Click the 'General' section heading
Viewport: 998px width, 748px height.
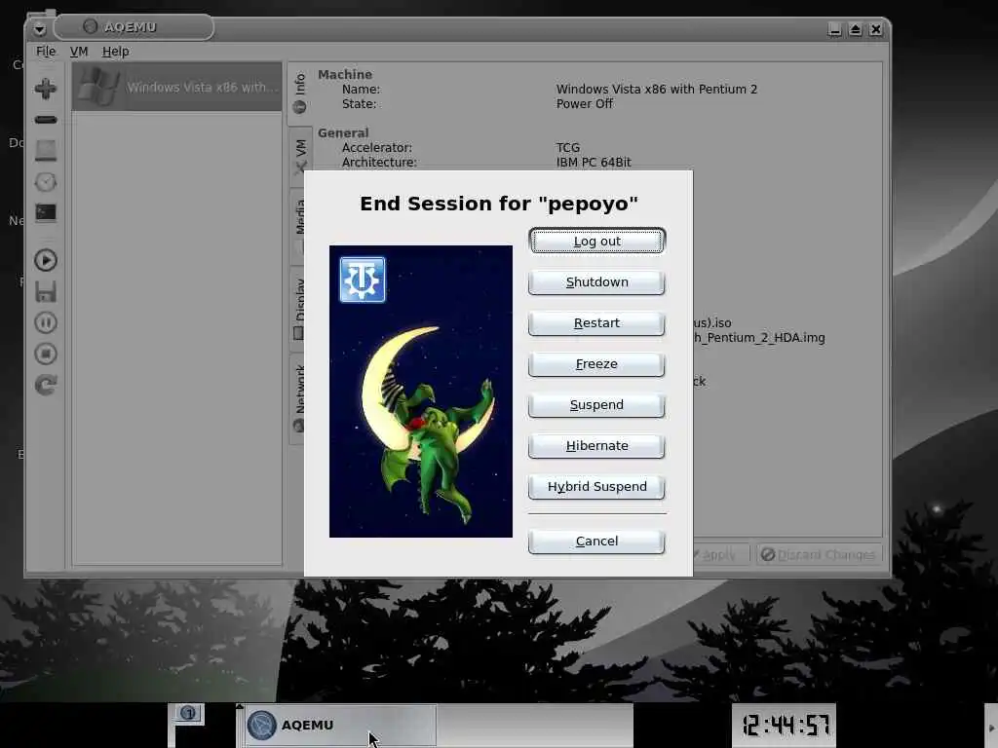[343, 132]
